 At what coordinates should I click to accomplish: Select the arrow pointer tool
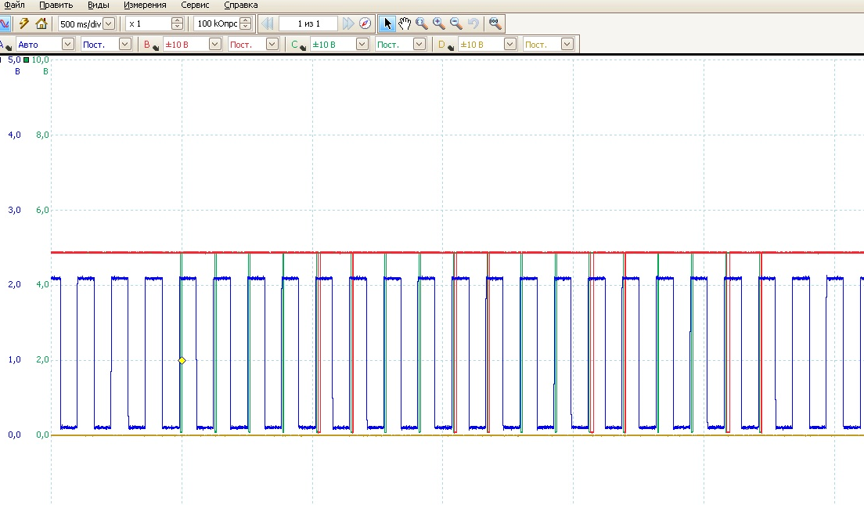coord(387,23)
